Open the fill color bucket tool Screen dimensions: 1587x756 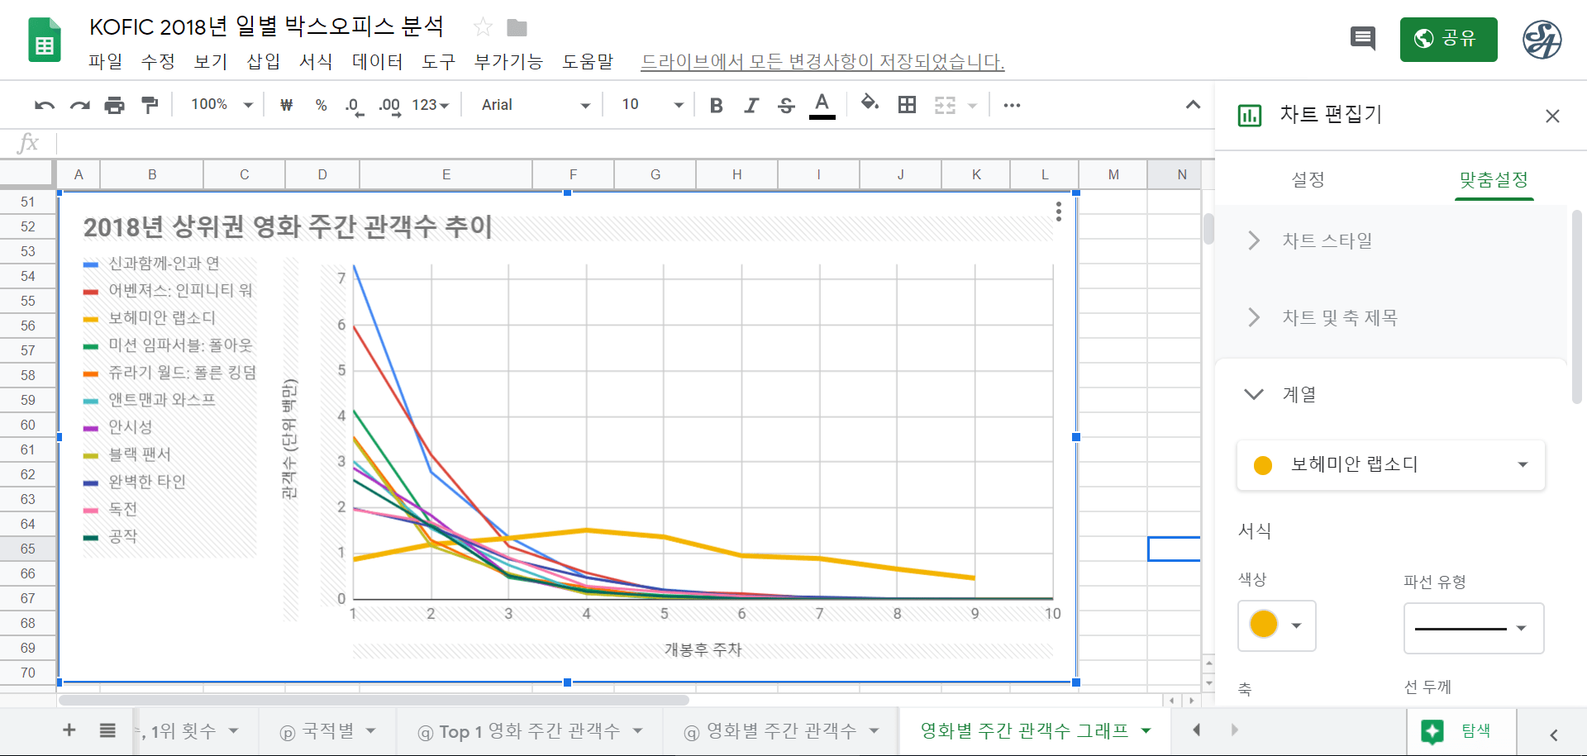(x=869, y=104)
